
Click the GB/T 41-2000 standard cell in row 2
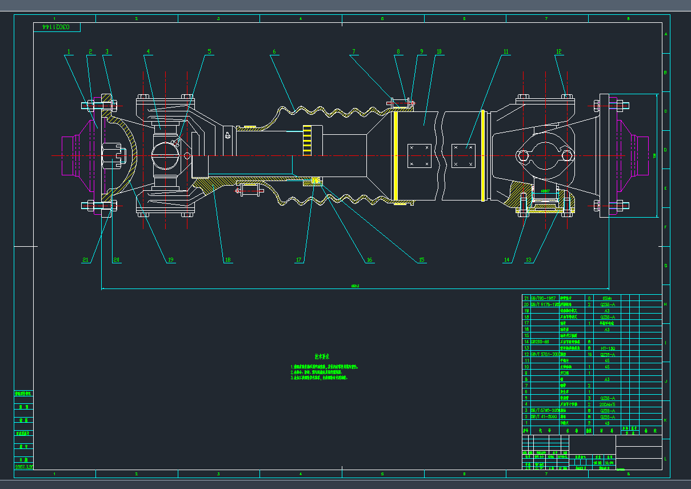[x=543, y=417]
